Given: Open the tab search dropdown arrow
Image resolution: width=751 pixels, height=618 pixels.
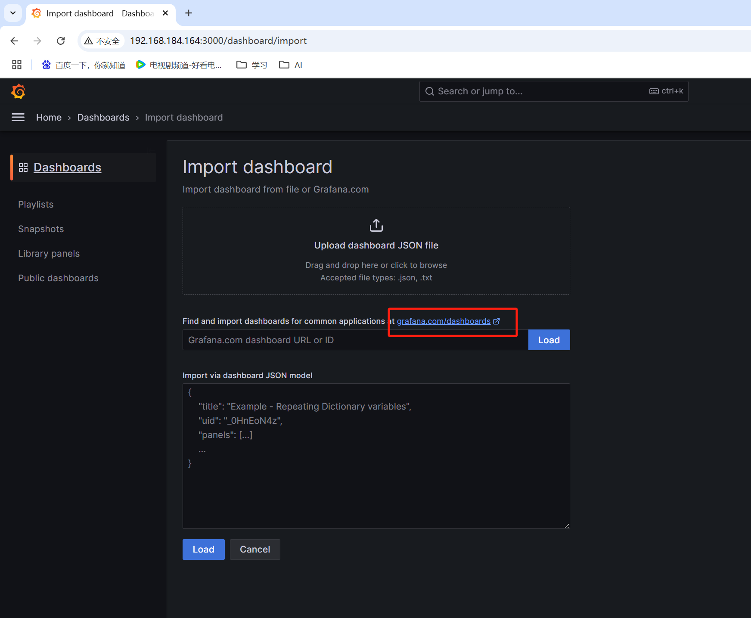Looking at the screenshot, I should pos(13,13).
